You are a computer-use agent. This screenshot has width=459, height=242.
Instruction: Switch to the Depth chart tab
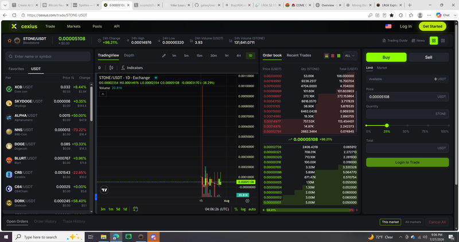tap(129, 55)
